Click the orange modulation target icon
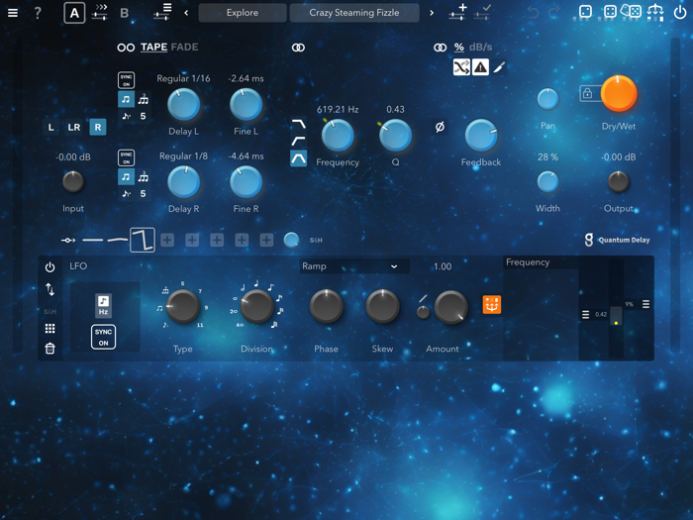Image resolution: width=693 pixels, height=520 pixels. 492,305
